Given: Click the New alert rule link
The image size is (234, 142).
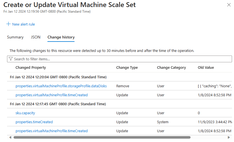Looking at the screenshot, I should point(23,24).
